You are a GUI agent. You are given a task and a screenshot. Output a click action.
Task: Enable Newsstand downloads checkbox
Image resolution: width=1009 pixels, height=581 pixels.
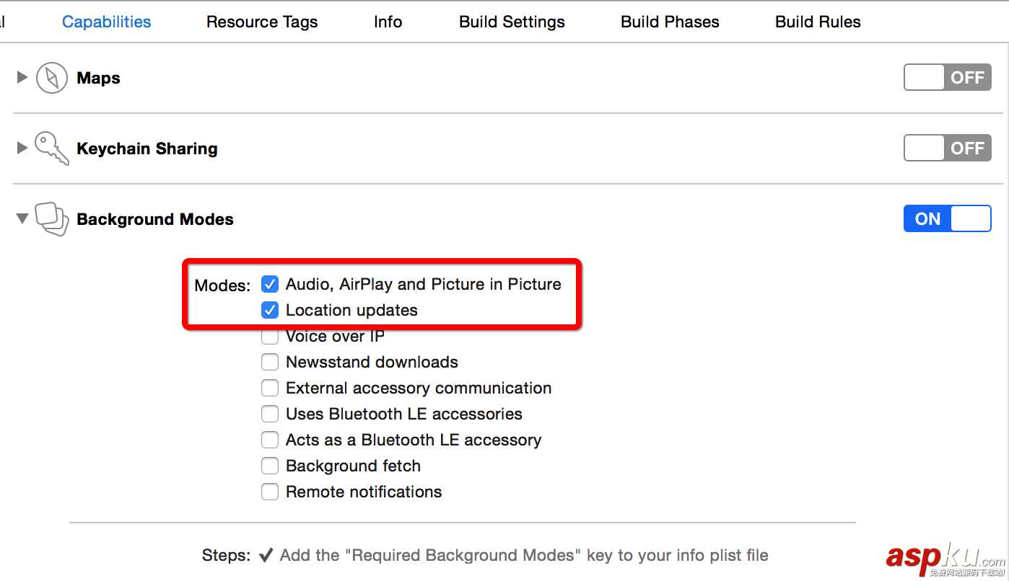click(270, 362)
